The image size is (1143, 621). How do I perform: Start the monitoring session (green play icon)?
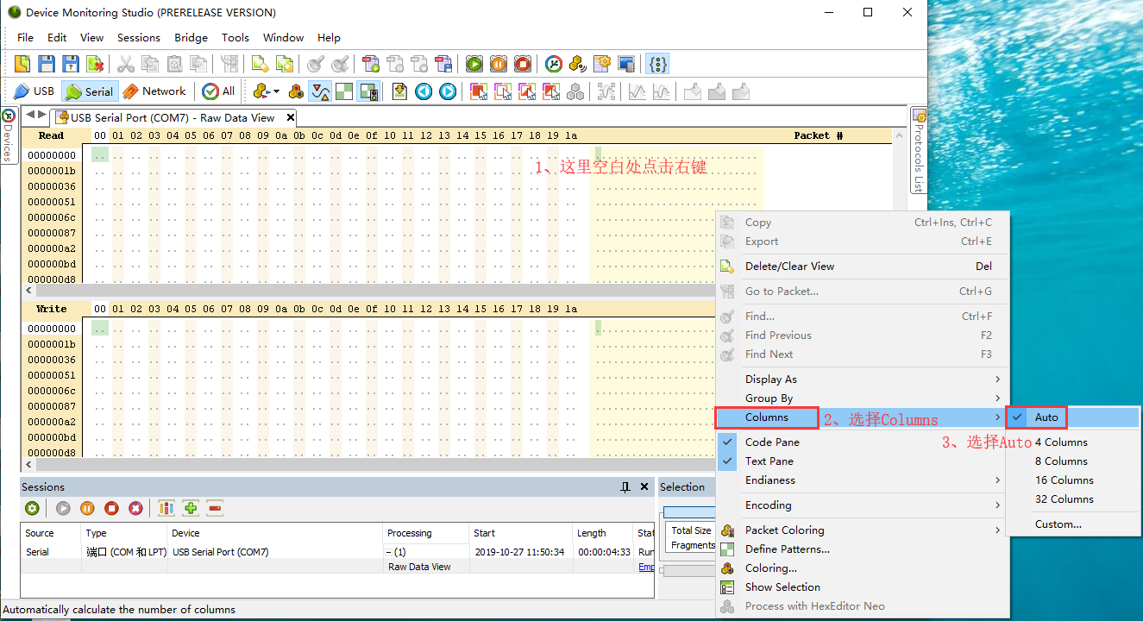[x=474, y=63]
